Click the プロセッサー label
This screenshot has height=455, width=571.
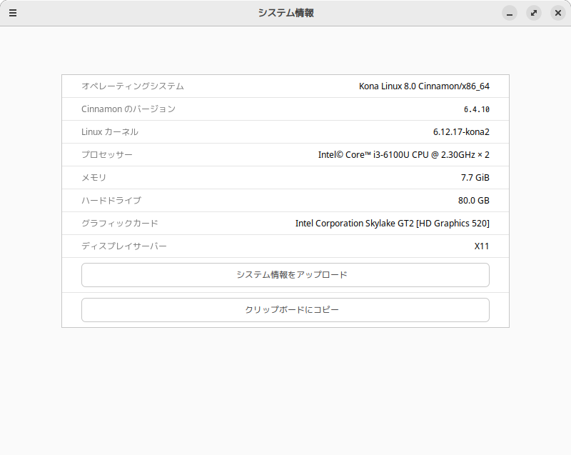(x=106, y=155)
